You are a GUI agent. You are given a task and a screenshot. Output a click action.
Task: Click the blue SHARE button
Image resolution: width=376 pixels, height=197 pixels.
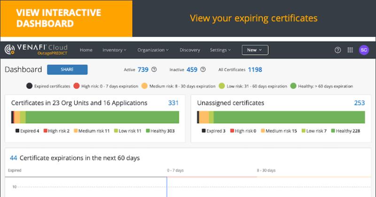pyautogui.click(x=67, y=69)
